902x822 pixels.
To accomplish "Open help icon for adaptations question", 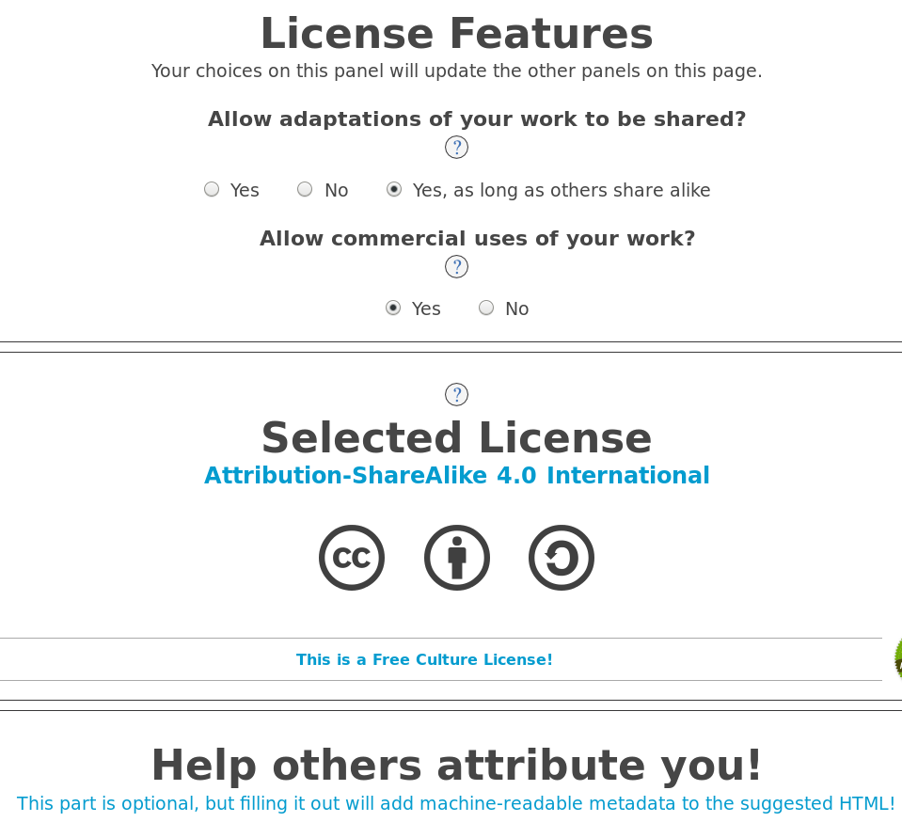I will click(456, 148).
